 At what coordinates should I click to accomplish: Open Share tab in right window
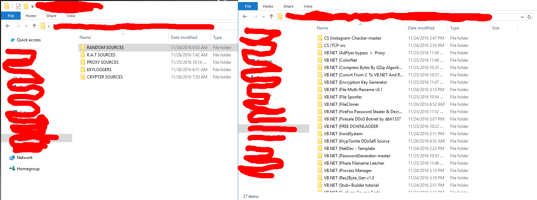pyautogui.click(x=289, y=6)
